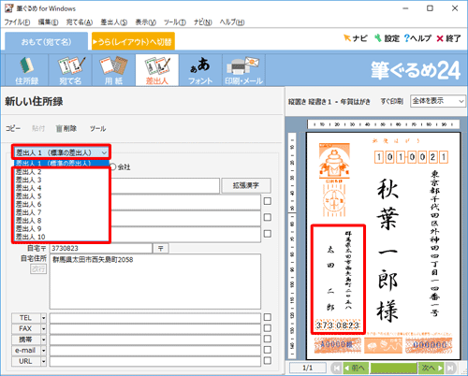Tick the checkbox on the e-mail row
Screen dimensions: 468x376
[268, 350]
